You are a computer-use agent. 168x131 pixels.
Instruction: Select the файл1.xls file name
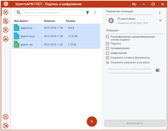(26, 44)
